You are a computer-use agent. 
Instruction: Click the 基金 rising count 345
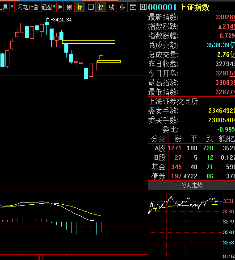(x=176, y=167)
